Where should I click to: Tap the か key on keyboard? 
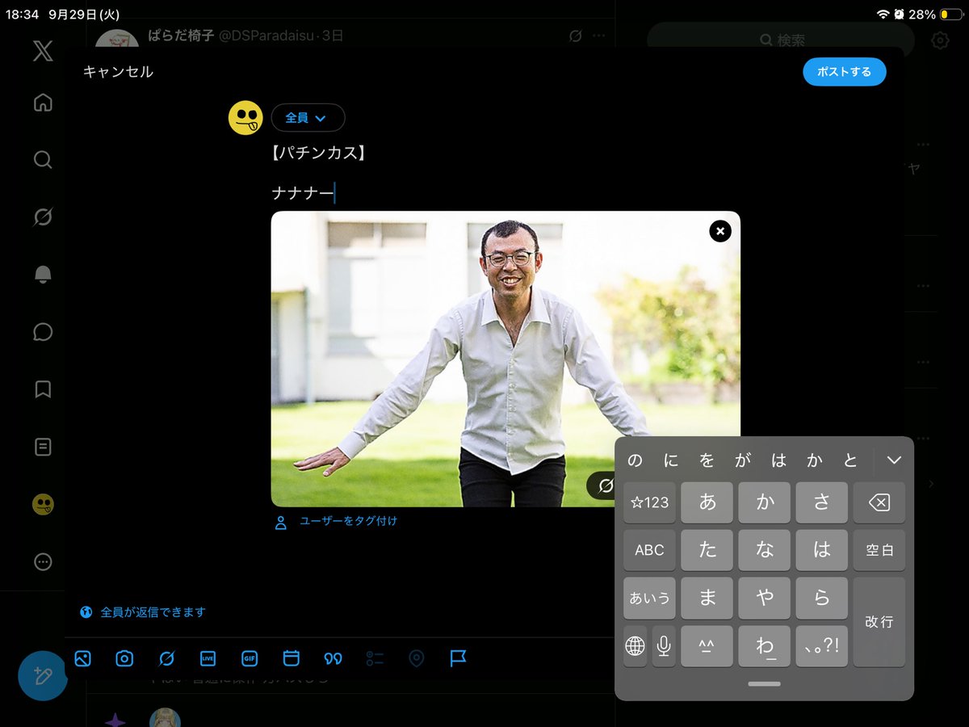coord(765,502)
